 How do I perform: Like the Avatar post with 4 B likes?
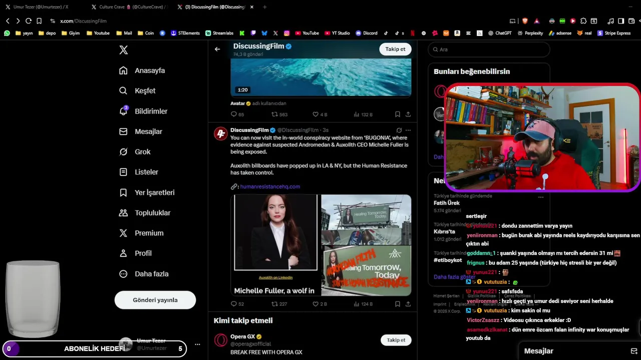[x=319, y=114]
